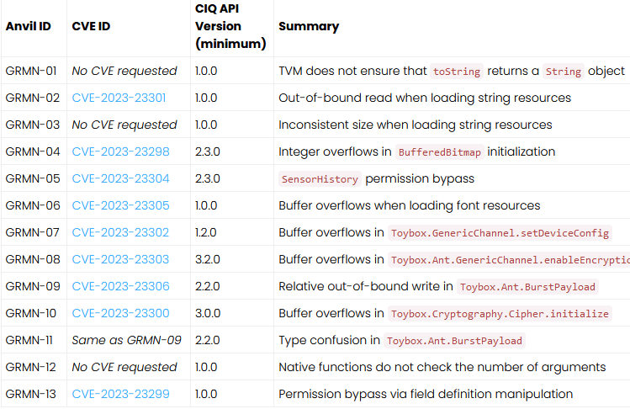Click the Toybox.Cryptography.Cipher.initialize code text
The height and width of the screenshot is (409, 630).
[x=500, y=314]
